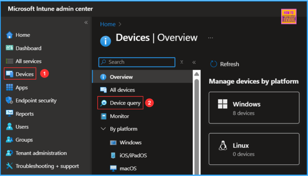308x176 pixels.
Task: Open Groups label in sidebar
Action: click(24, 140)
